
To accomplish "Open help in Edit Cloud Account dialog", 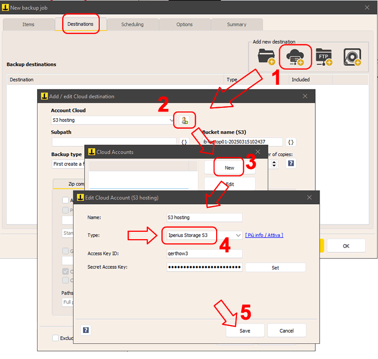I will tap(86, 330).
